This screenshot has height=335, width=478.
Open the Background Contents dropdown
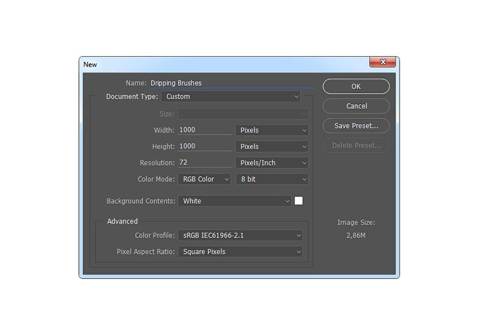tap(235, 201)
